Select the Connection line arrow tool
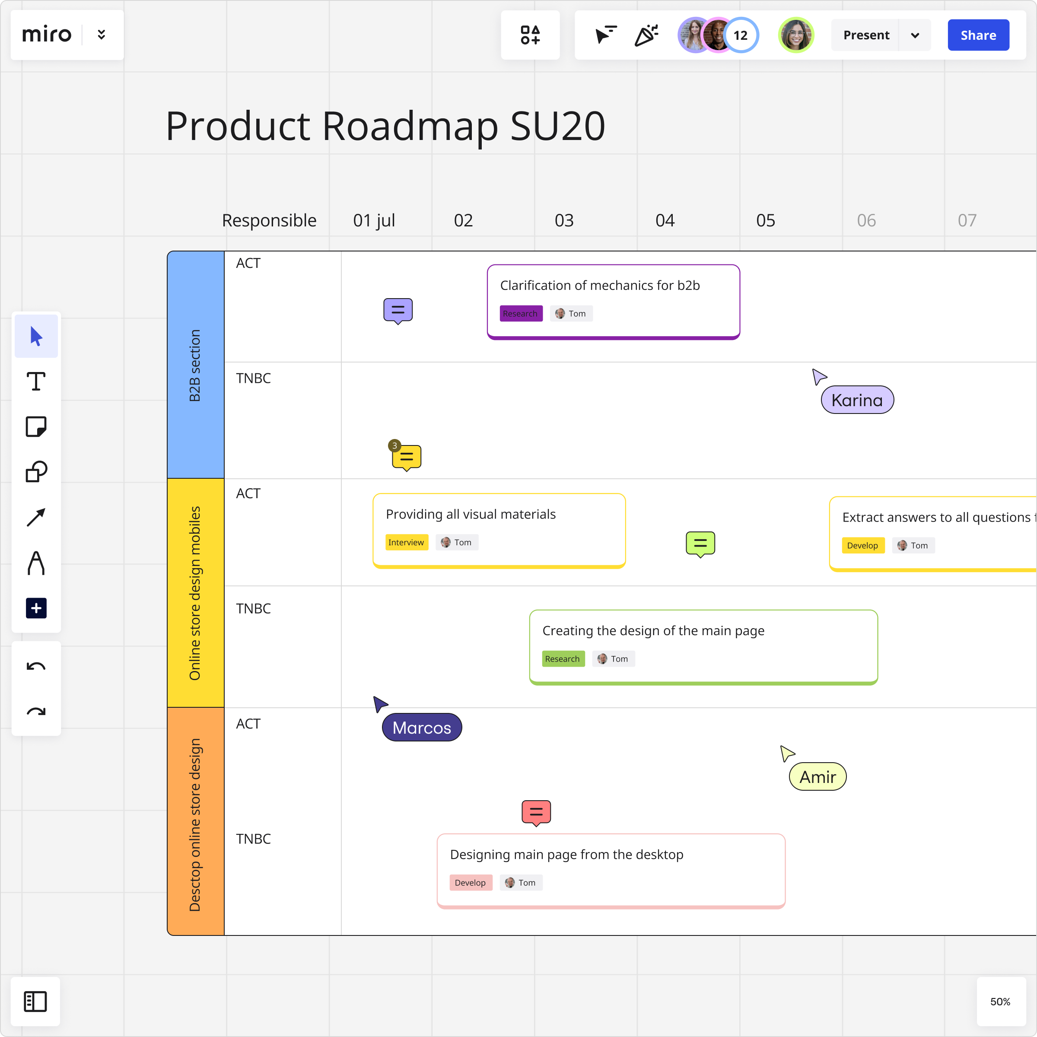The width and height of the screenshot is (1037, 1037). [36, 518]
